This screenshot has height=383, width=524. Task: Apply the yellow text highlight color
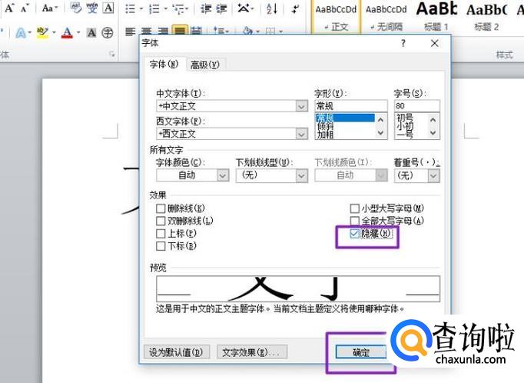pyautogui.click(x=42, y=33)
